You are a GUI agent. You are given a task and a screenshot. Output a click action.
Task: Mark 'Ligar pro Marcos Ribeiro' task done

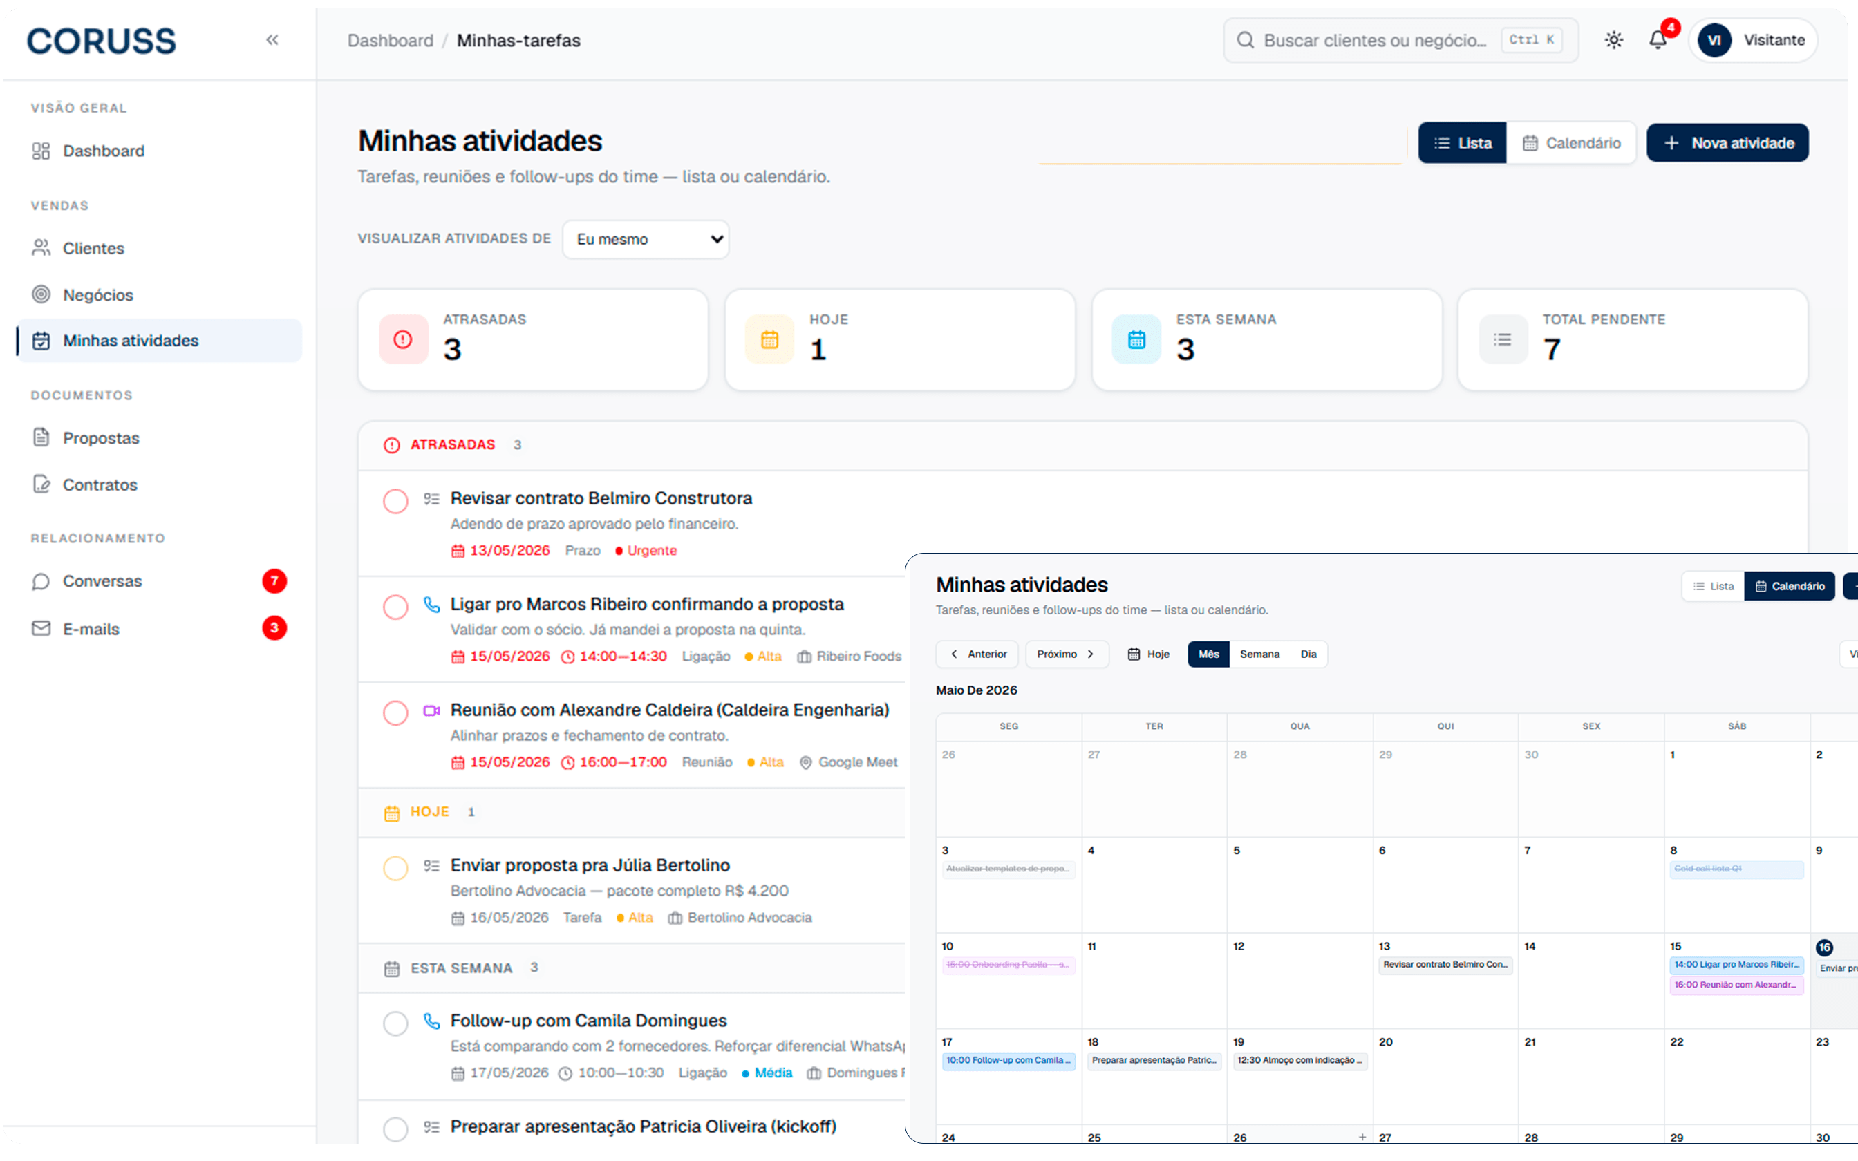coord(395,607)
